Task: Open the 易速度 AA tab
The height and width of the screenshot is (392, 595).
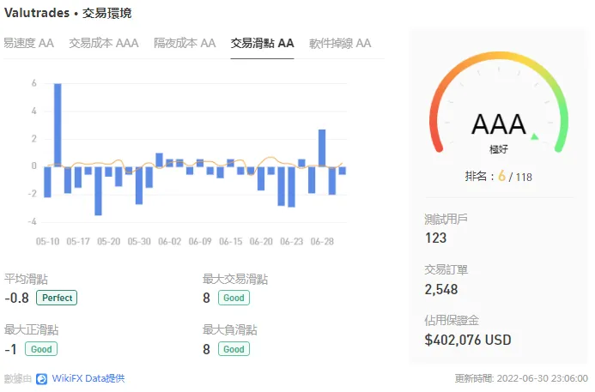Action: (29, 43)
